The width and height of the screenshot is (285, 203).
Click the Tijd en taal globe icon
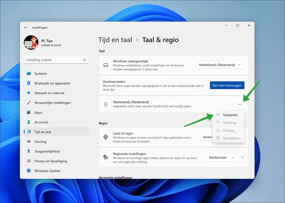click(29, 132)
